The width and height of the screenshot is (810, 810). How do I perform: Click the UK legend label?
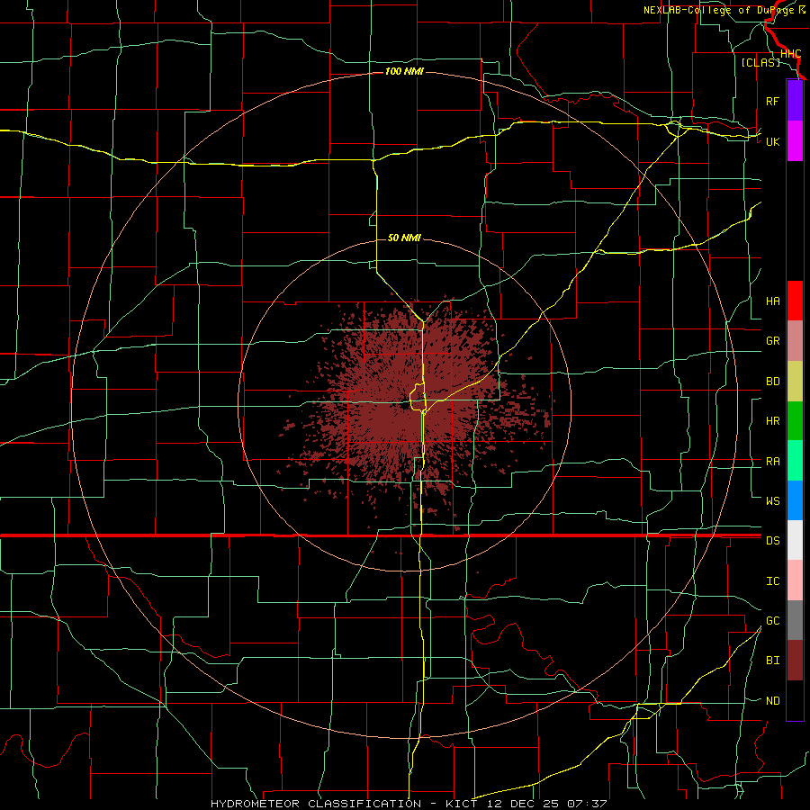tap(772, 141)
